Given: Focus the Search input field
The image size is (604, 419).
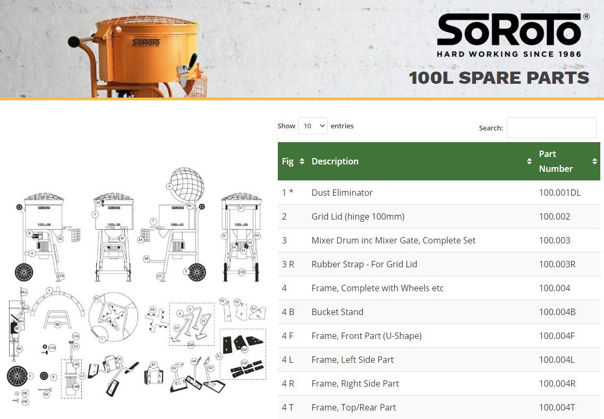Looking at the screenshot, I should pyautogui.click(x=551, y=128).
